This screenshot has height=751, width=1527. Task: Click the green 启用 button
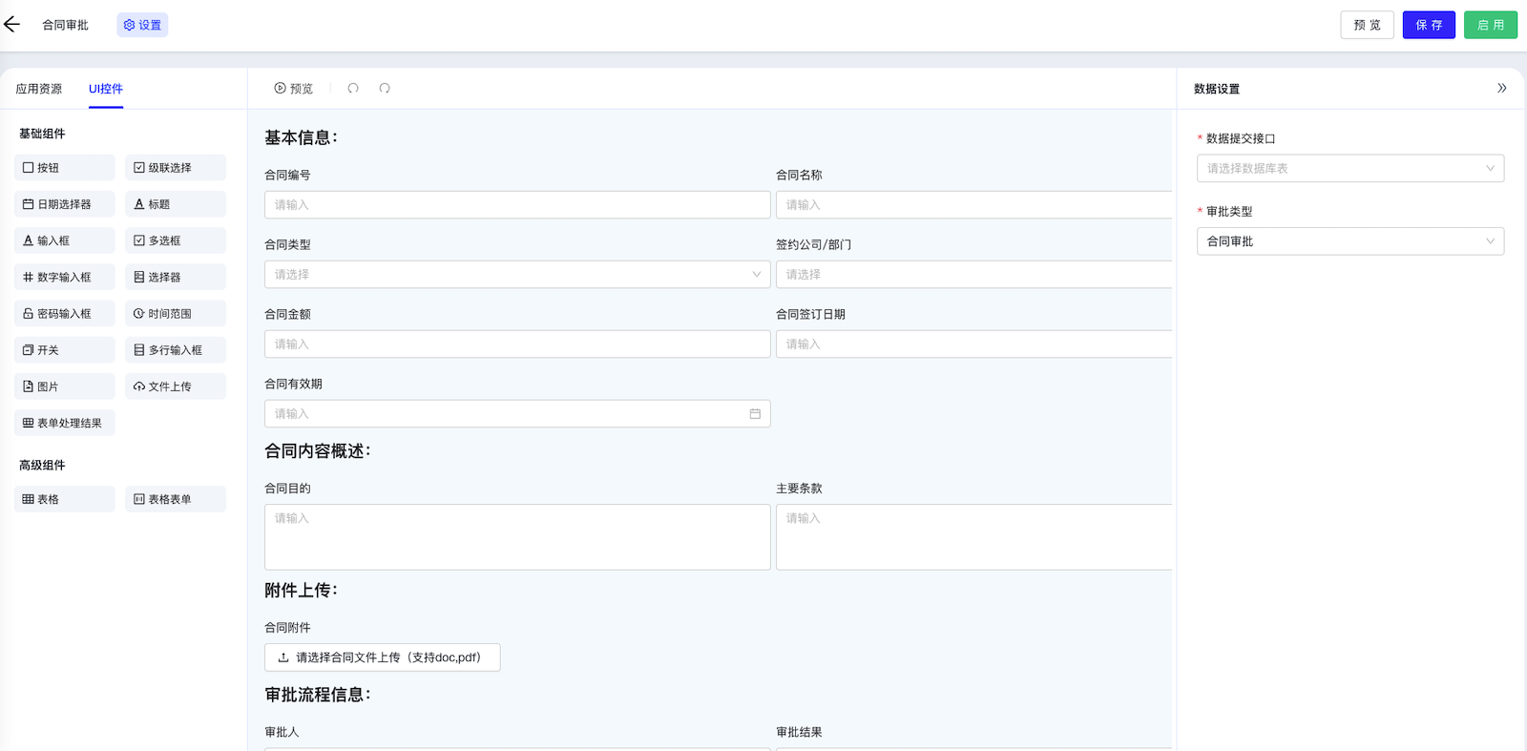pos(1490,25)
